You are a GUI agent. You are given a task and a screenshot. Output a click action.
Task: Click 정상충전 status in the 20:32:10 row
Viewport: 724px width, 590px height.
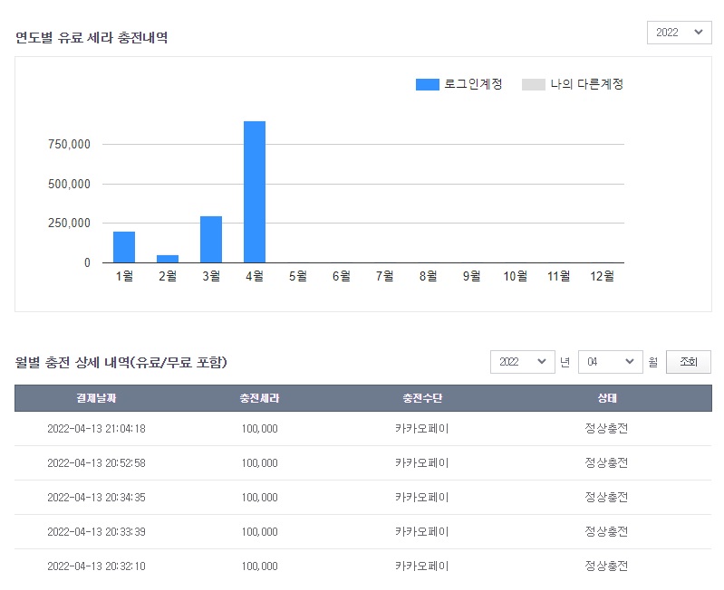(606, 566)
